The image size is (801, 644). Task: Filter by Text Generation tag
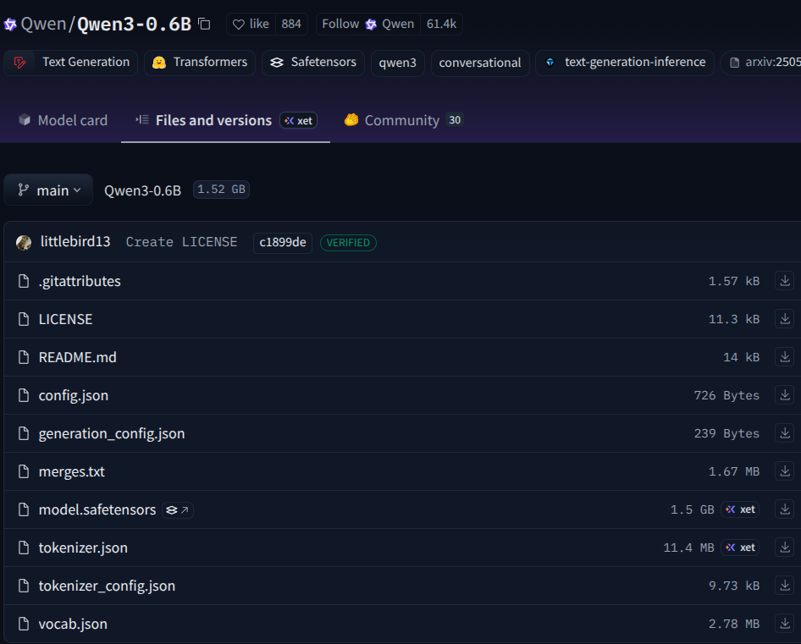tap(70, 63)
